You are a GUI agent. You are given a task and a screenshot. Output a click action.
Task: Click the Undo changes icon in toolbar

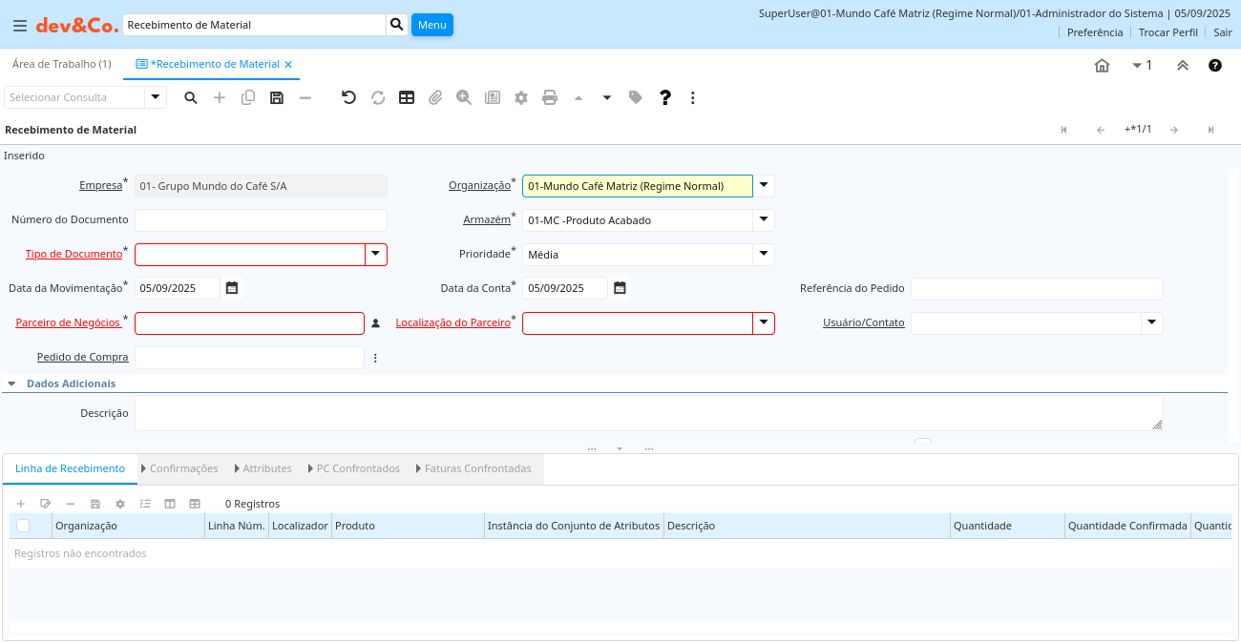coord(348,97)
